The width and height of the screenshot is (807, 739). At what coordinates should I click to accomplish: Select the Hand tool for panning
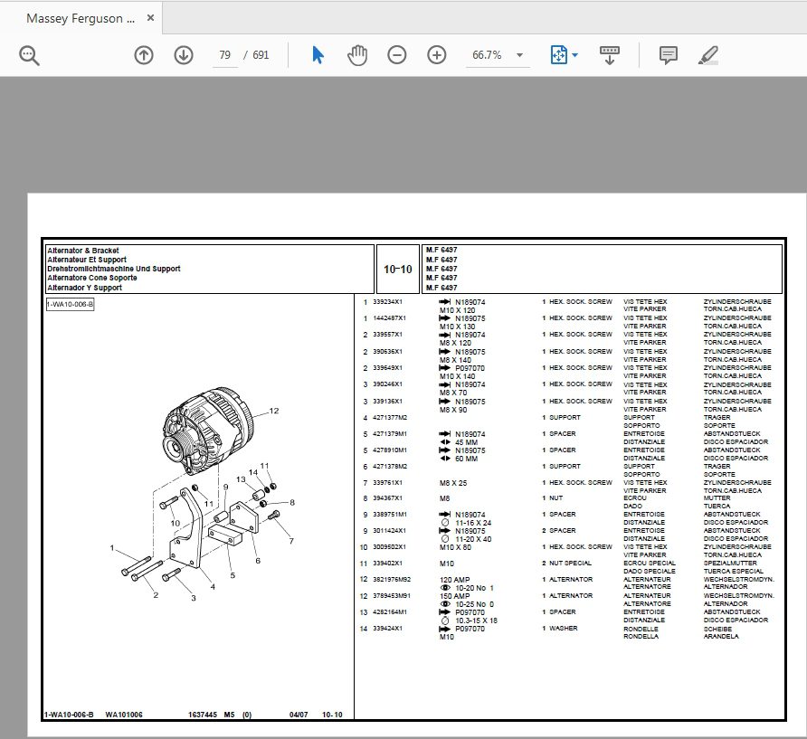[356, 55]
